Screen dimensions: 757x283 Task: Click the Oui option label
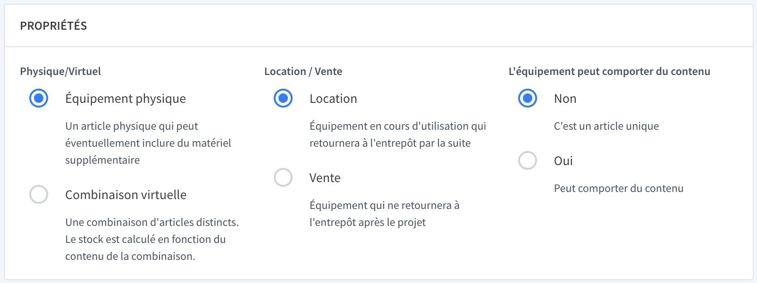[564, 161]
